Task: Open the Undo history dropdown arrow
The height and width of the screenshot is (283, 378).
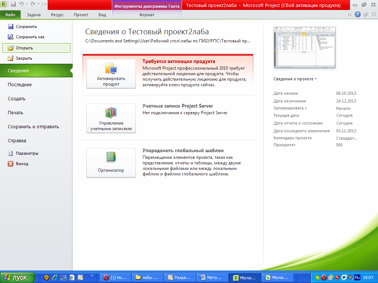Action: [27, 4]
